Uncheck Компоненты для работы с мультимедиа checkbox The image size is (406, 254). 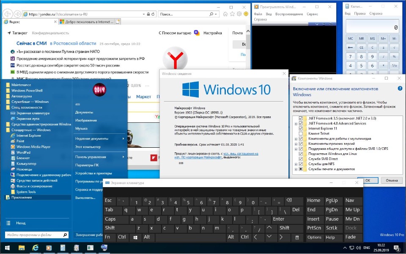(x=301, y=138)
